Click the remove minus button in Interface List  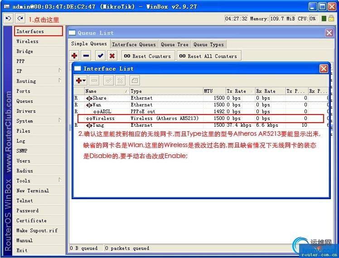coord(94,81)
